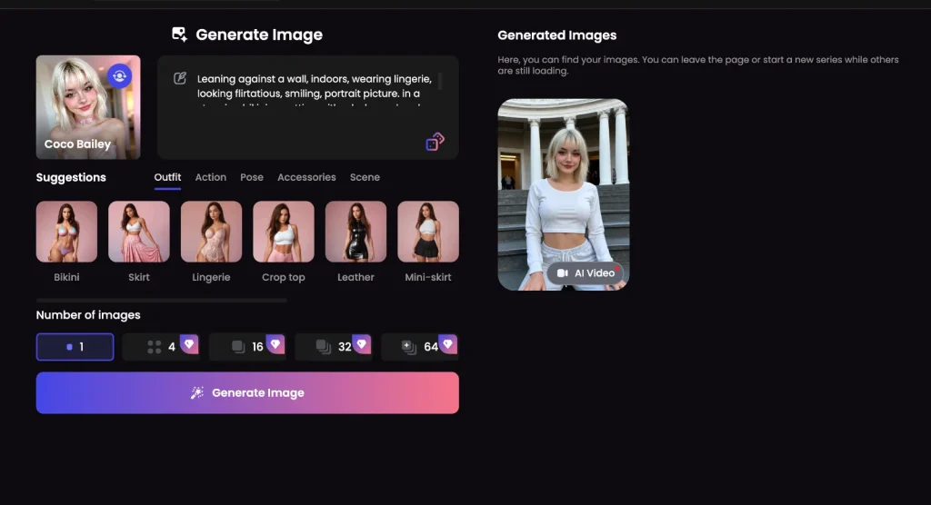The image size is (931, 505).
Task: Select 16 images option
Action: tap(247, 347)
